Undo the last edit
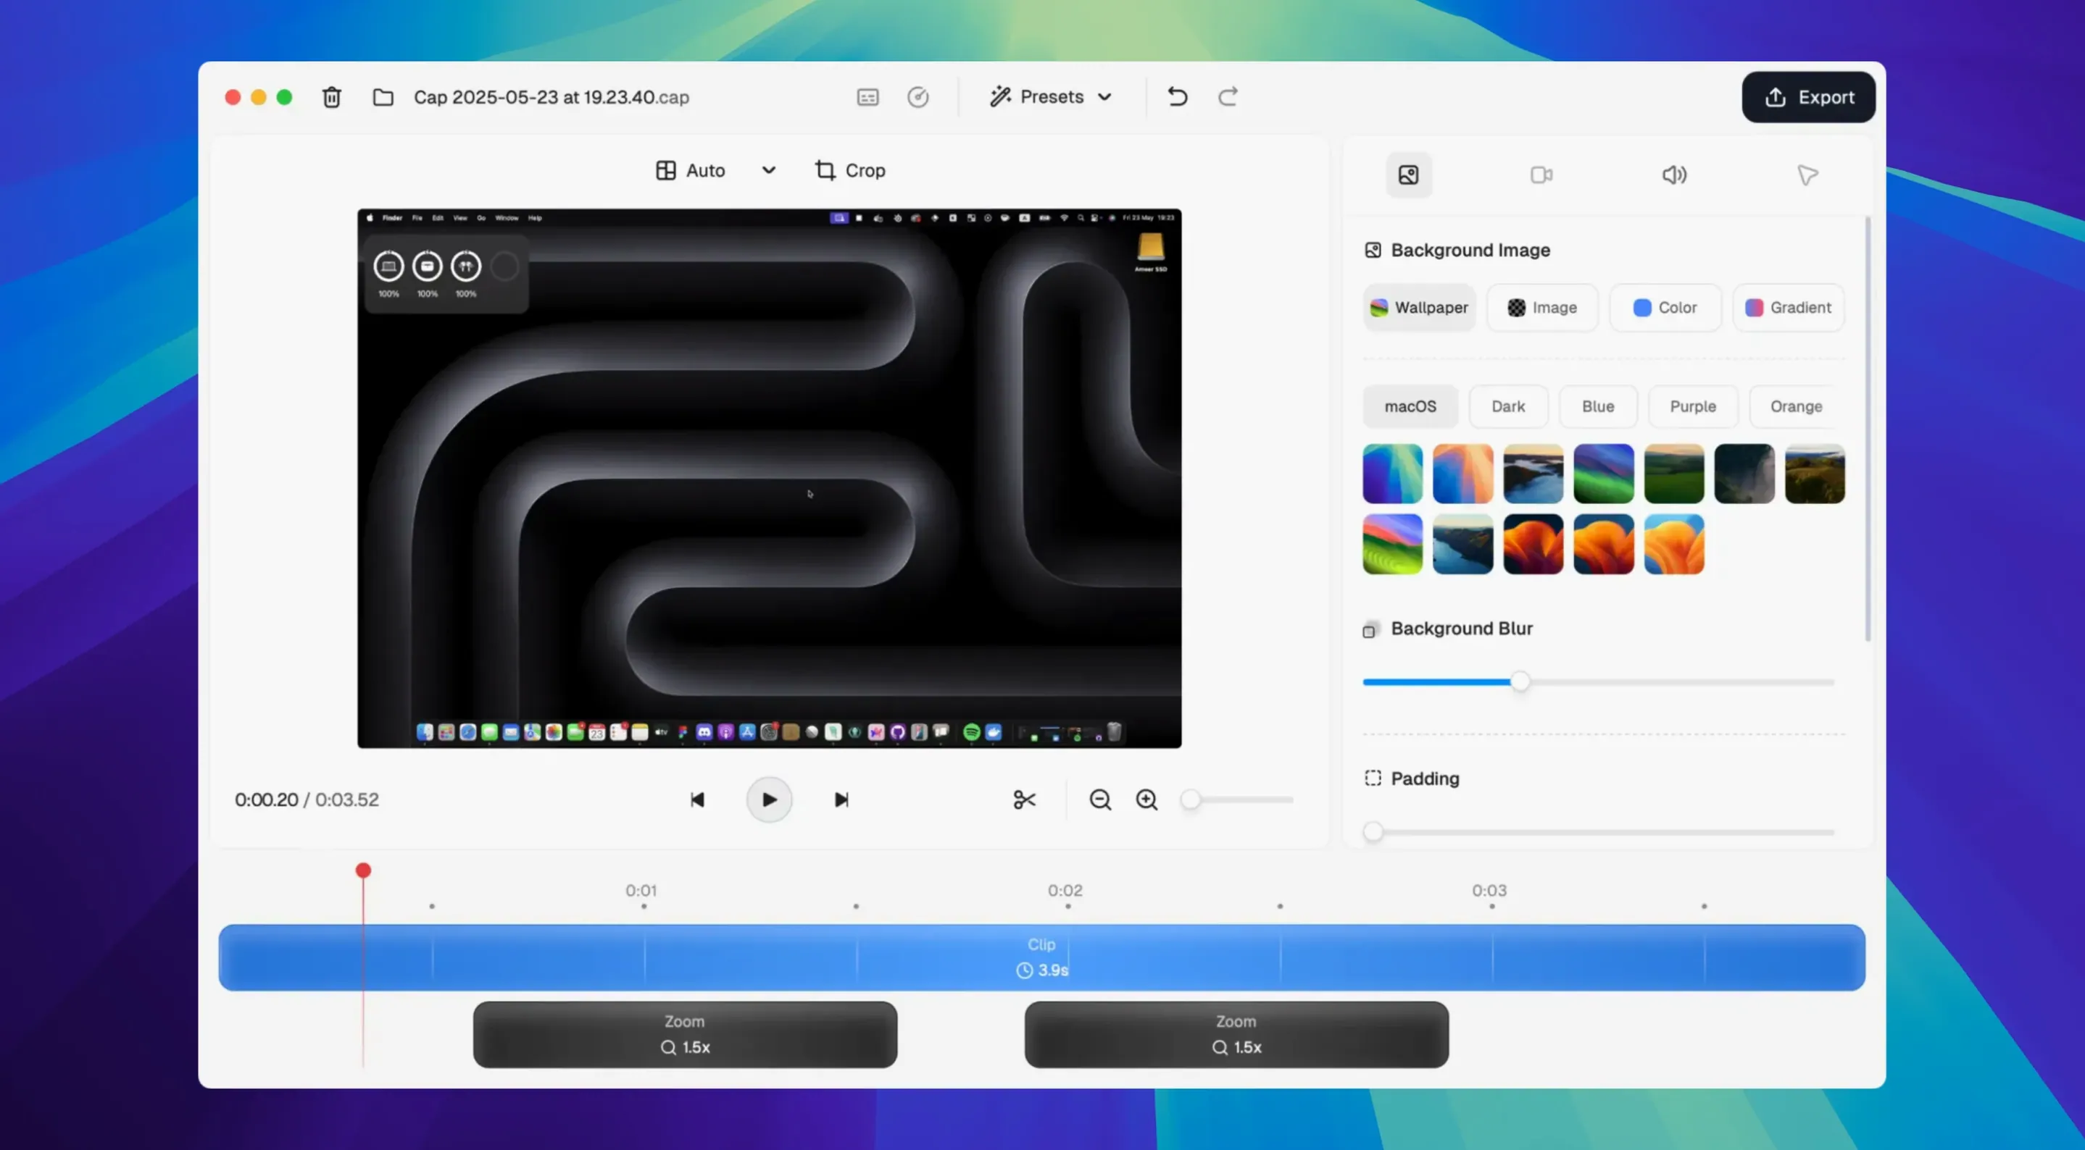2085x1150 pixels. [1178, 97]
